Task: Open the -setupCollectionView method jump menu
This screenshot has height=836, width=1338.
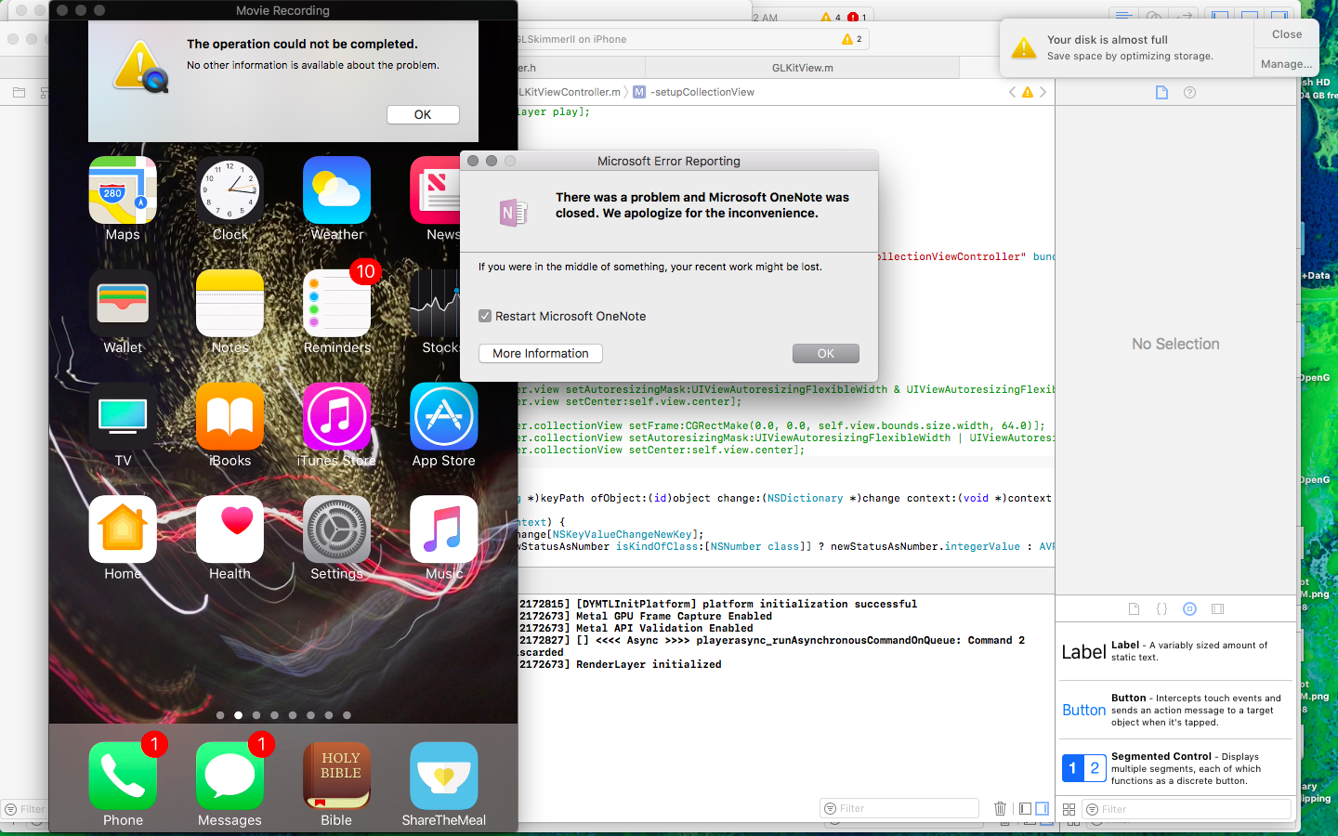Action: (x=694, y=92)
